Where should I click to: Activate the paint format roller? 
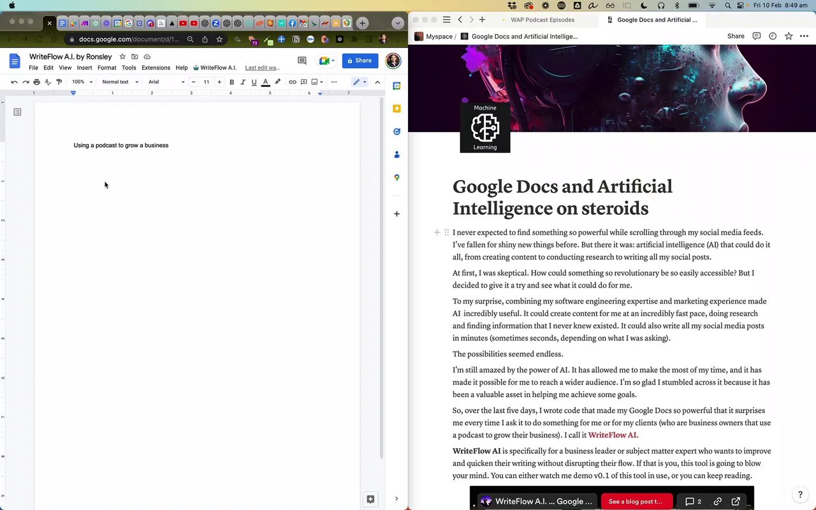click(x=59, y=82)
